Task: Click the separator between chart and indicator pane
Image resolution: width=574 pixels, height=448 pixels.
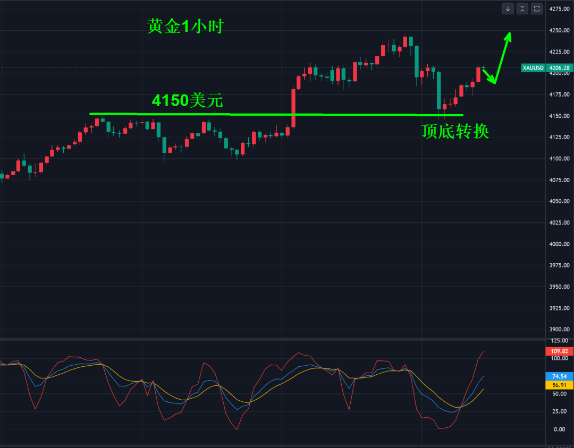Action: pyautogui.click(x=273, y=338)
